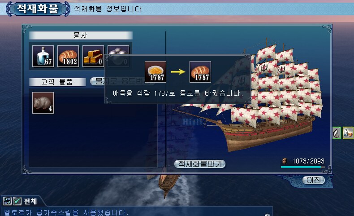Viewport: 354px width, 216px height.
Task: Select the 전체 chat tab
Action: pyautogui.click(x=30, y=201)
